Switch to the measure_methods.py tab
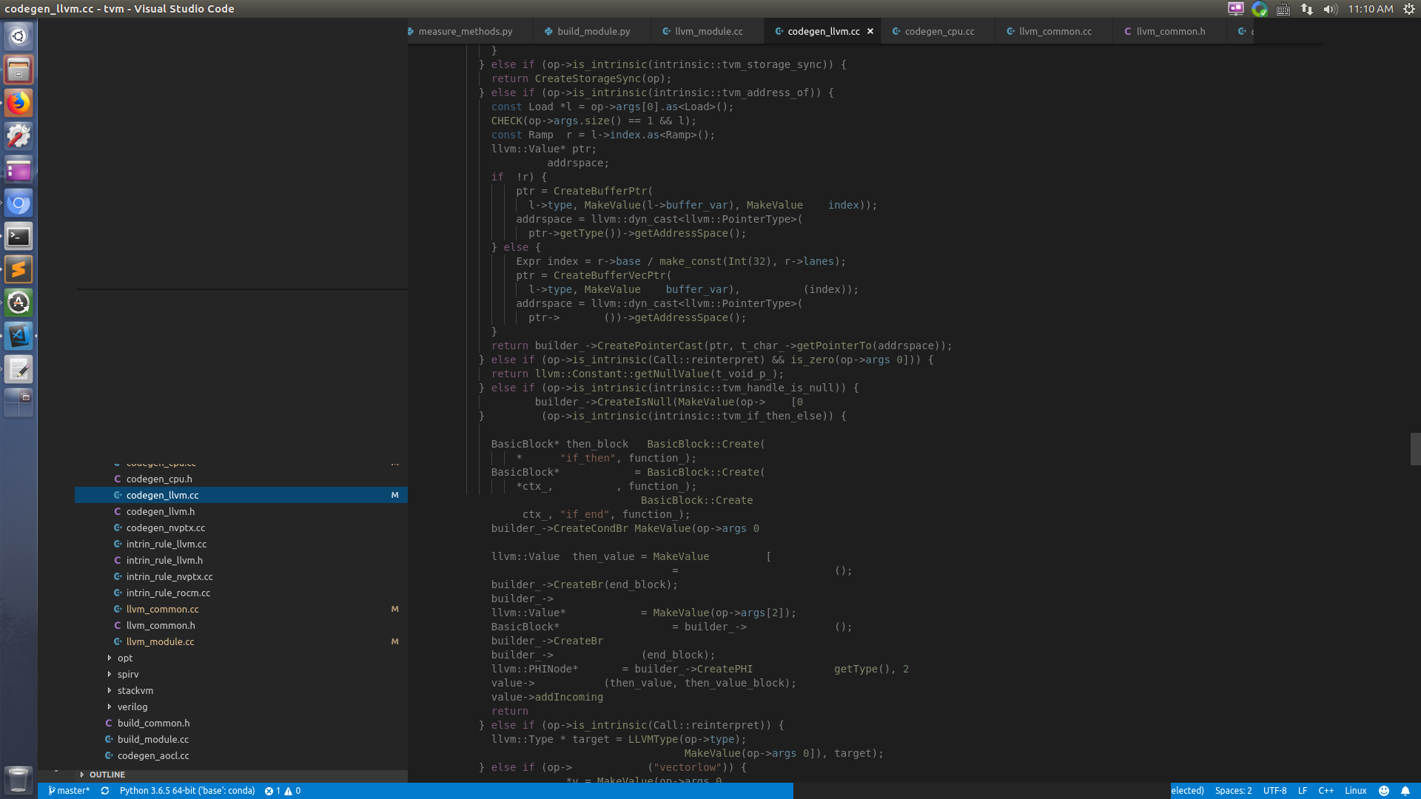Image resolution: width=1421 pixels, height=799 pixels. tap(465, 31)
